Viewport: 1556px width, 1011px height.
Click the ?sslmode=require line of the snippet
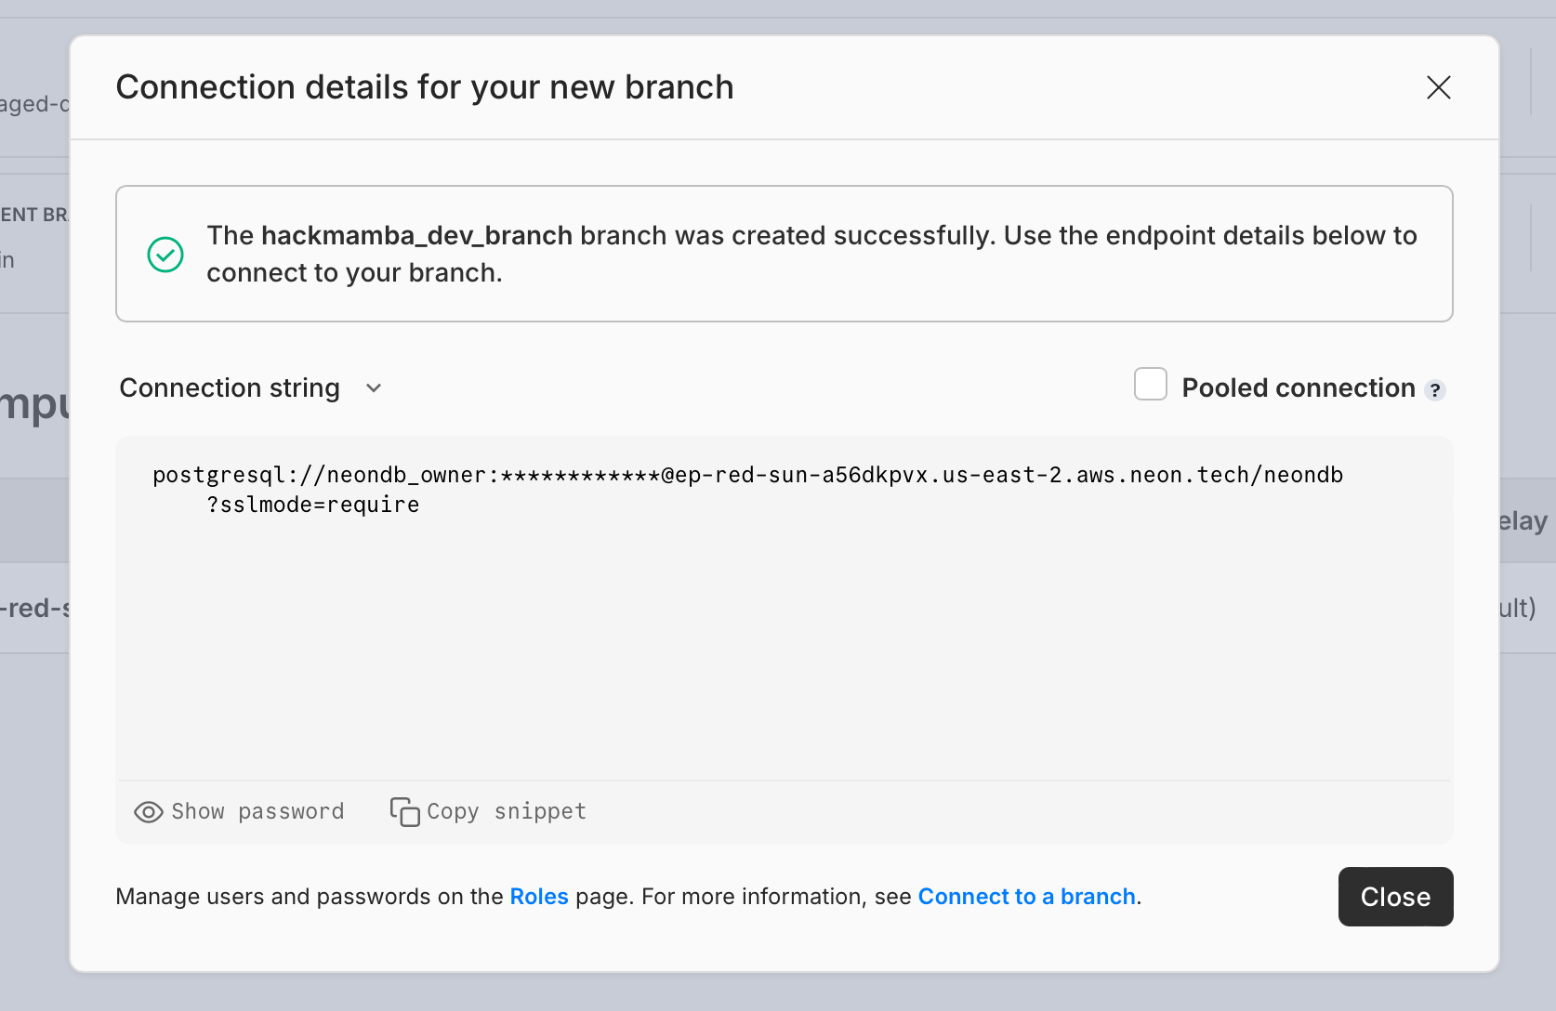coord(313,505)
